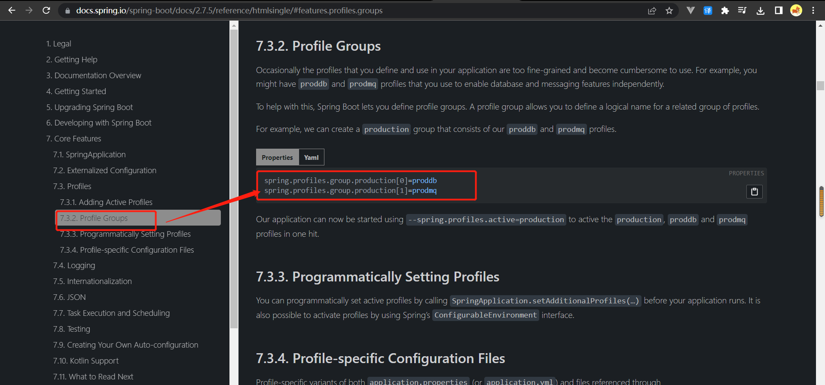This screenshot has width=825, height=385.
Task: Click ConfigurableEnvironment code text
Action: (x=486, y=315)
